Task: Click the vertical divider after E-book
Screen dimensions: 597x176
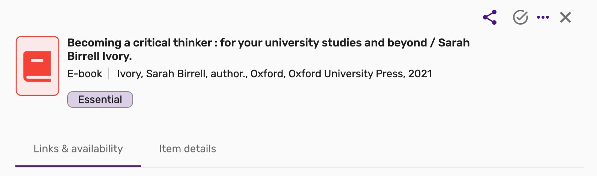Action: (109, 74)
